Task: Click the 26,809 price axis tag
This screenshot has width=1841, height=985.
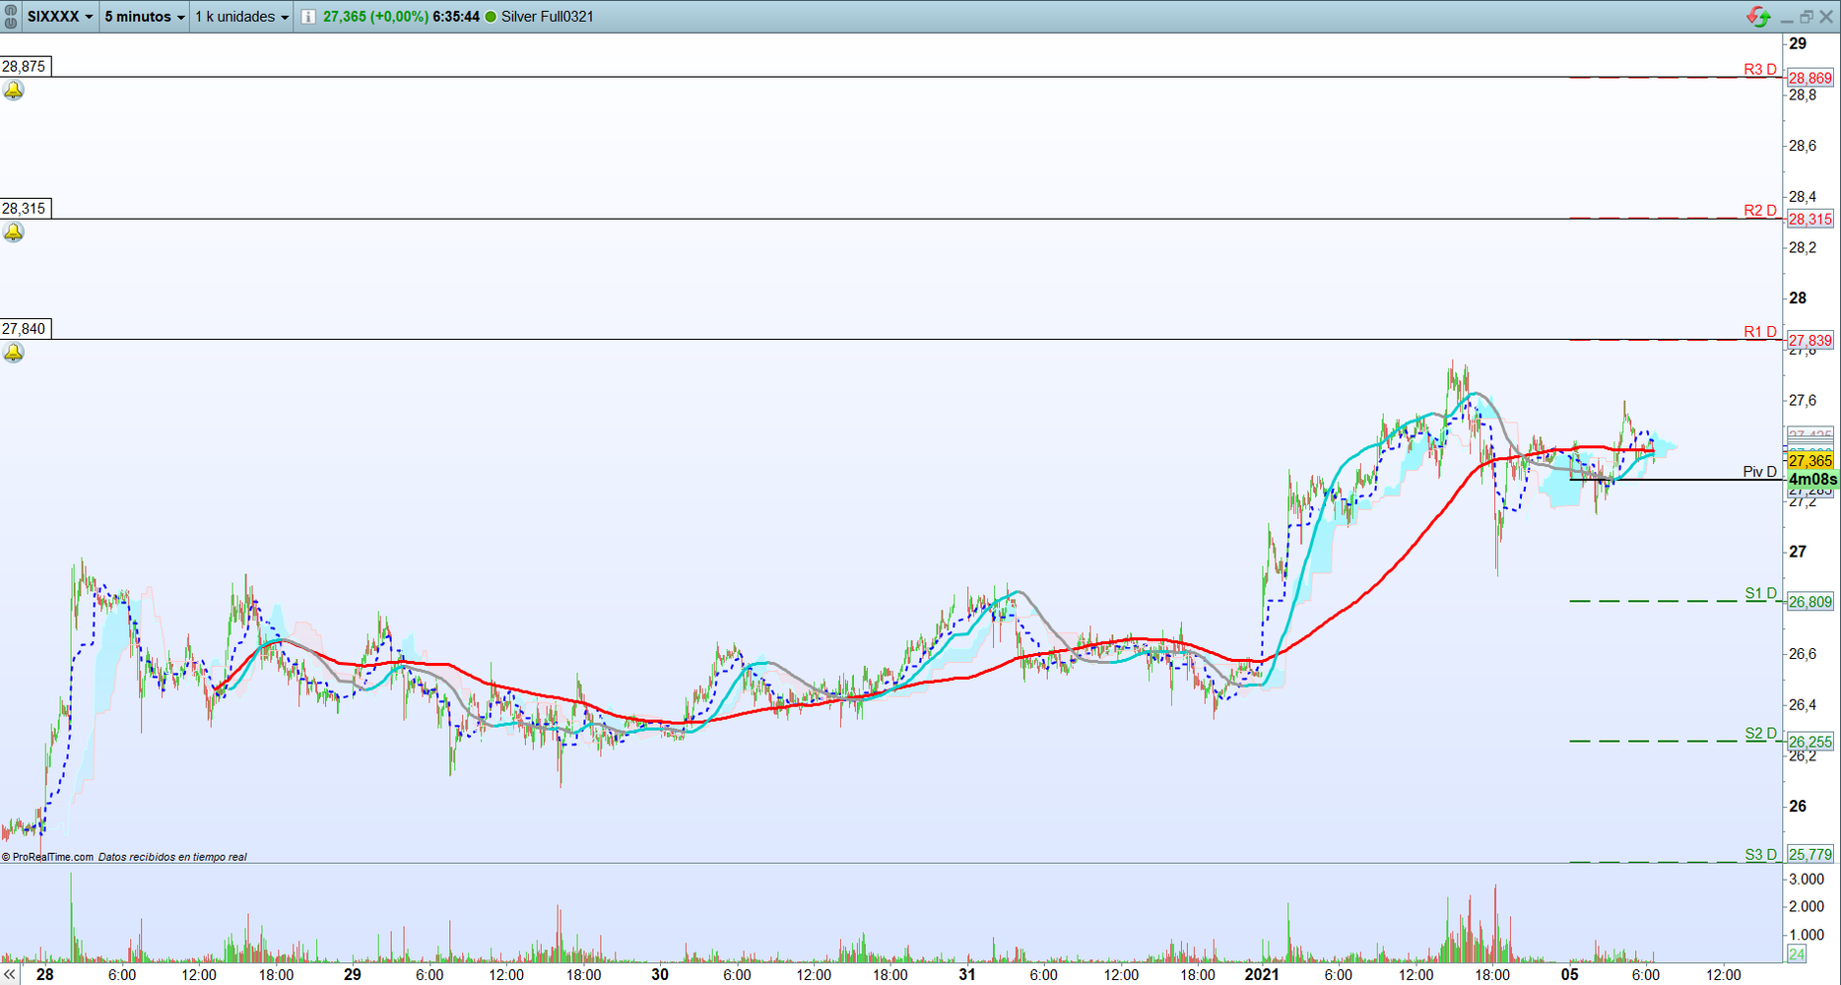Action: point(1810,603)
